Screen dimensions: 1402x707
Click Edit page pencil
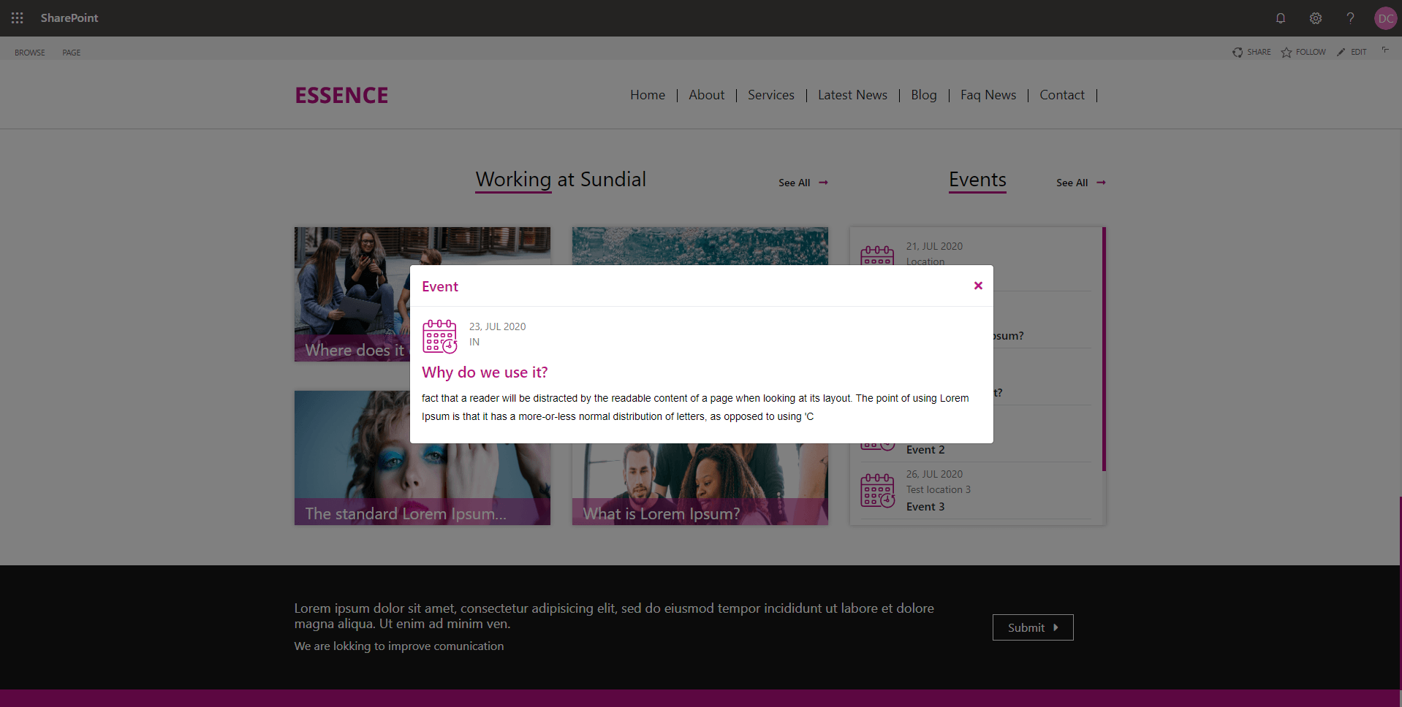(x=1352, y=52)
